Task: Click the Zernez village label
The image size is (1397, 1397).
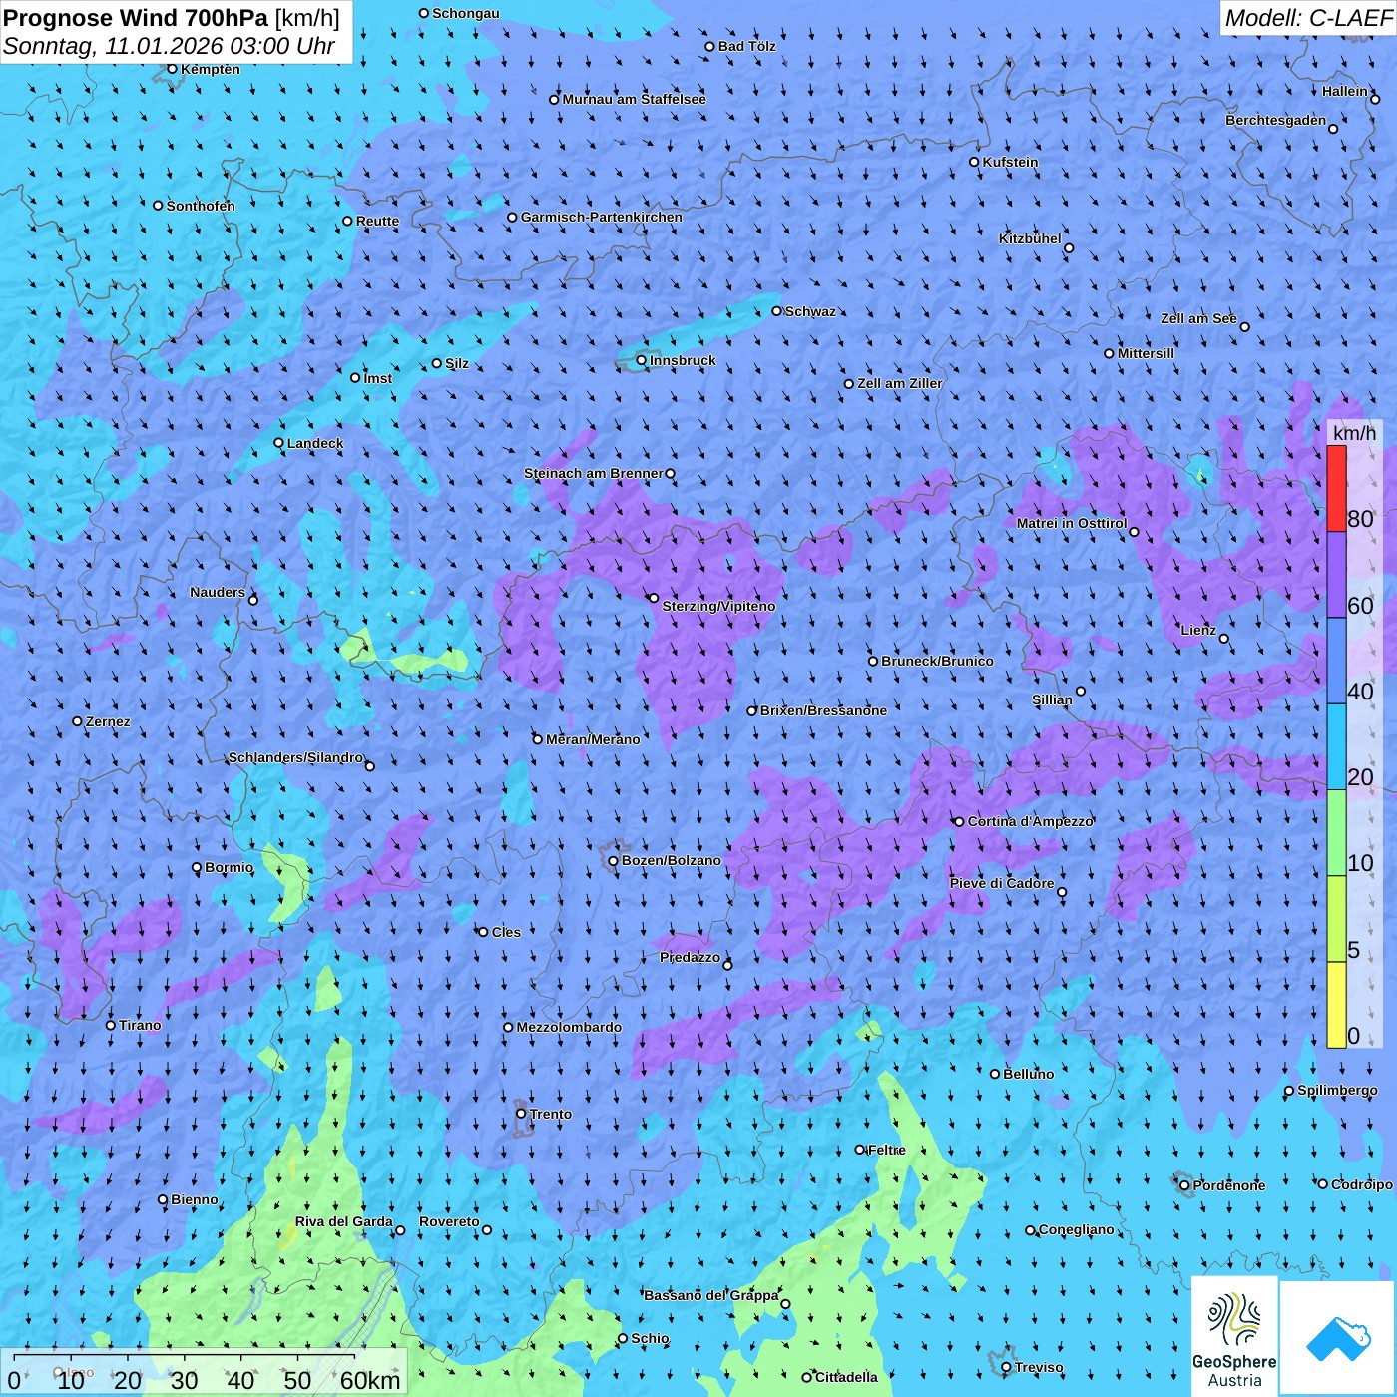Action: click(x=108, y=721)
